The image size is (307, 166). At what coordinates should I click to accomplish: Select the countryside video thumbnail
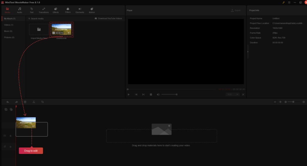(x=61, y=29)
